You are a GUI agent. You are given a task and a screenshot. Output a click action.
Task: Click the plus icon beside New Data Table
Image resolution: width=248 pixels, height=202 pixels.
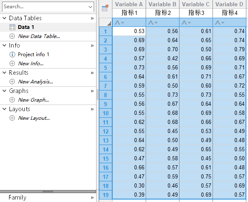pyautogui.click(x=12, y=36)
